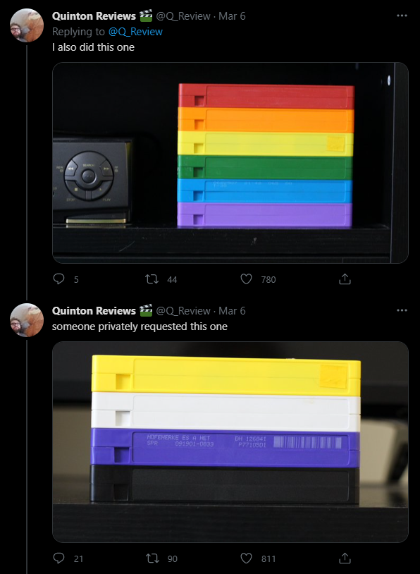Open Quinton Reviews name on second tweet

(94, 311)
